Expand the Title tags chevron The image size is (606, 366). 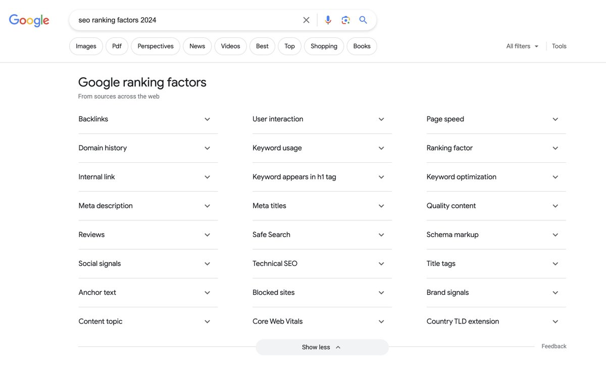[x=555, y=263]
